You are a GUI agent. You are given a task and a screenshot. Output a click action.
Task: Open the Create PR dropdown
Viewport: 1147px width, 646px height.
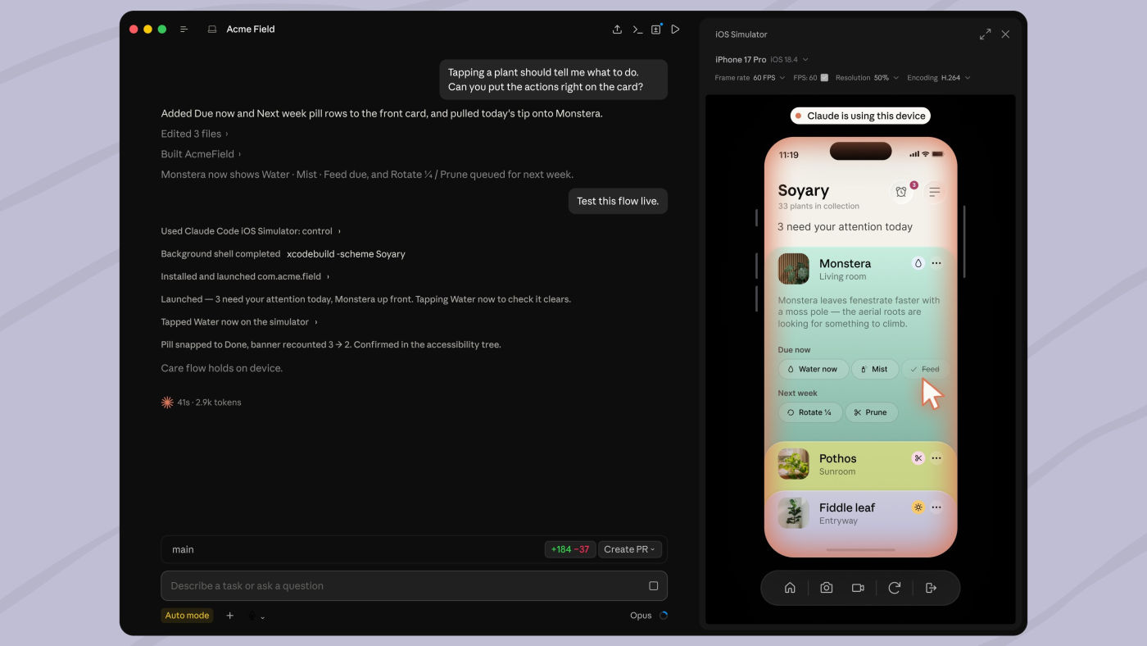(x=629, y=549)
